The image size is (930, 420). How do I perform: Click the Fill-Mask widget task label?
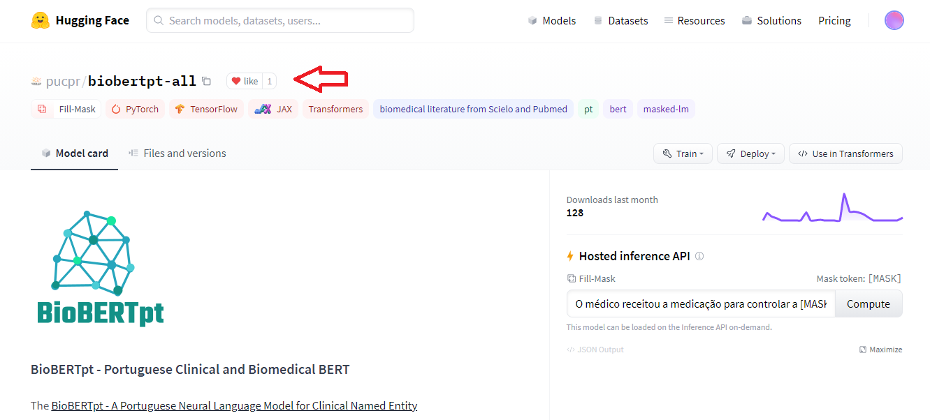pos(591,278)
